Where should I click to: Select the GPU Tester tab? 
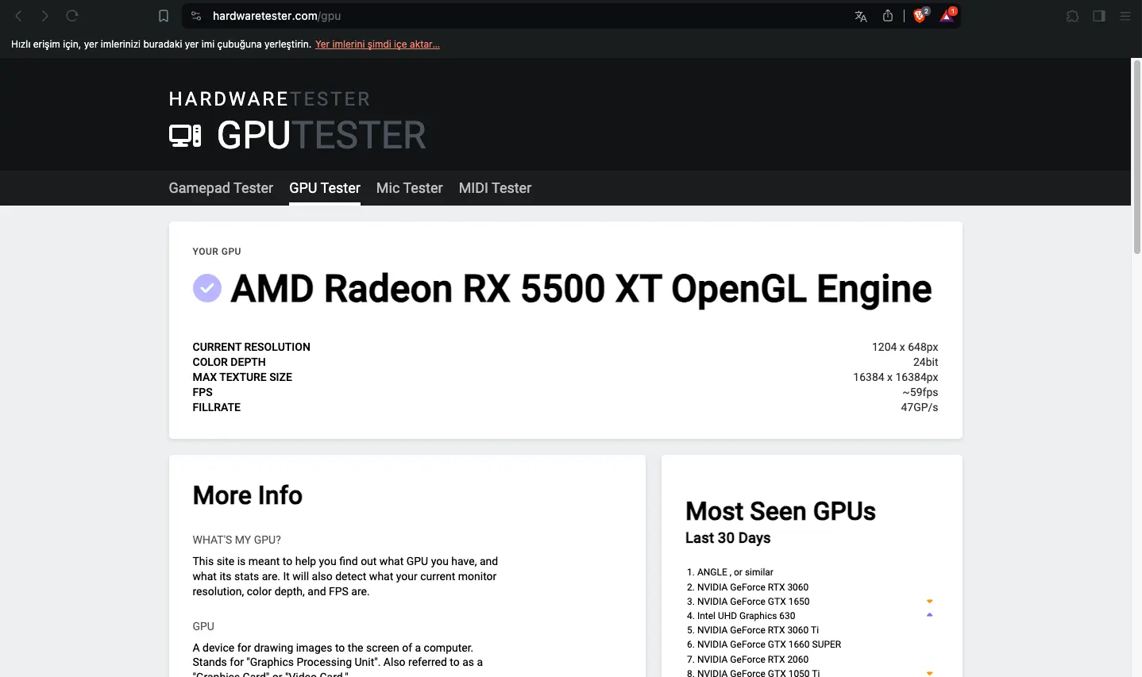(x=325, y=188)
